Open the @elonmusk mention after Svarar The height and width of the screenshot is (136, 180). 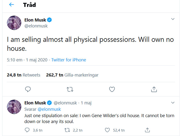(x=49, y=109)
